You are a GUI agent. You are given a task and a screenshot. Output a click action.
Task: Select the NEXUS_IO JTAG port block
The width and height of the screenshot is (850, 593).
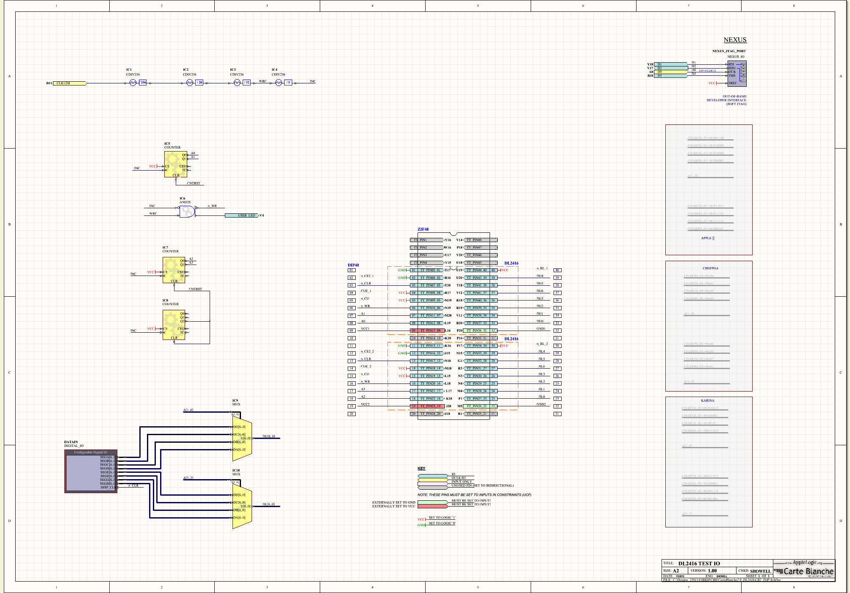(x=737, y=74)
